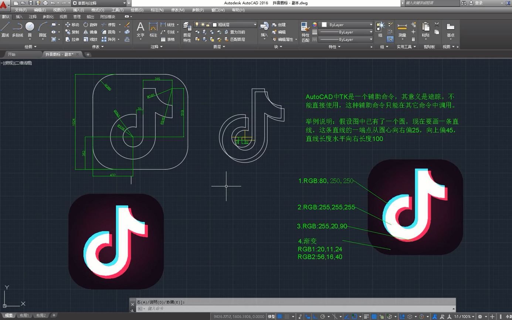Click the 编辑属性 button
Viewport: 512px width, 320px height.
pos(283,39)
